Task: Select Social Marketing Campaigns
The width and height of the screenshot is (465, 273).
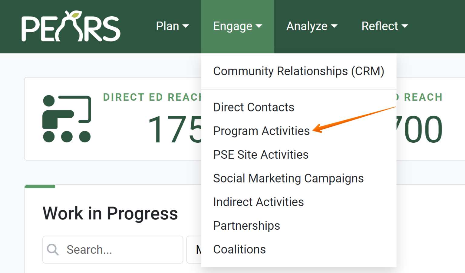Action: pos(288,178)
